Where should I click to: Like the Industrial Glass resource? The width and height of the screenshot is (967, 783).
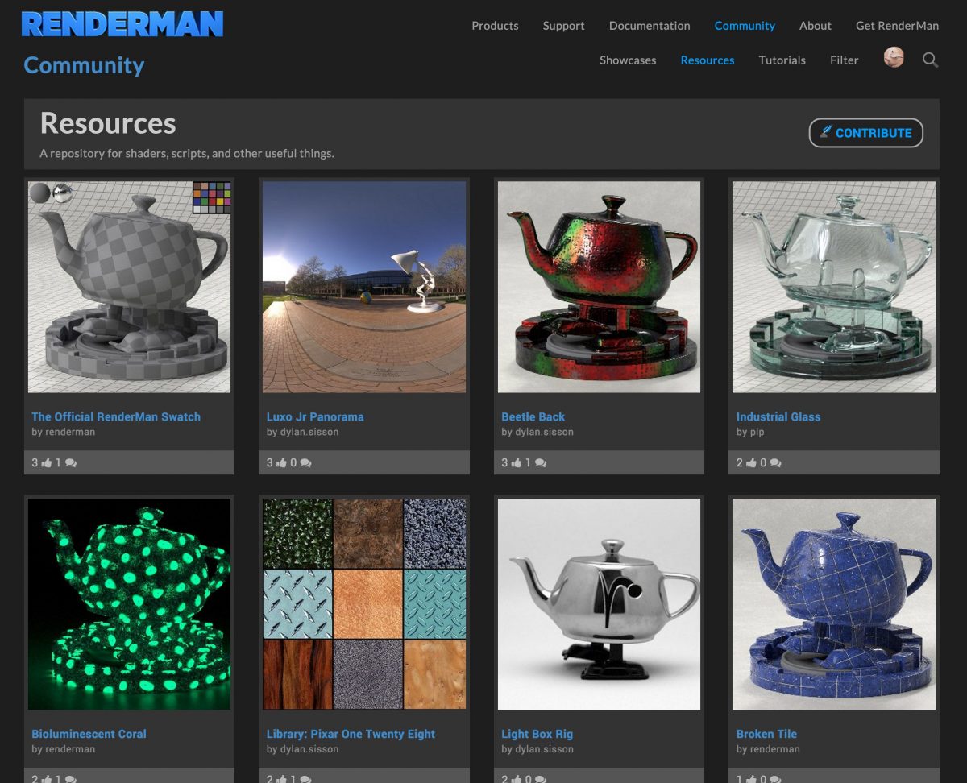751,462
